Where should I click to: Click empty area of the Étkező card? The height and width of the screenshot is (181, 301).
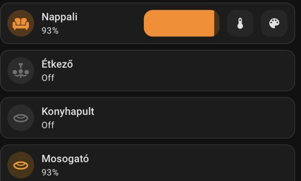(188, 71)
